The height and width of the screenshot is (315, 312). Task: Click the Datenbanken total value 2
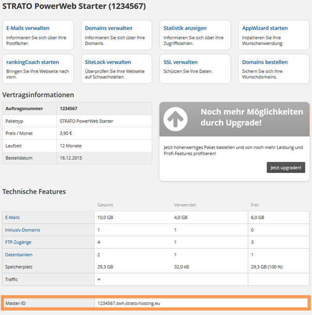(x=99, y=254)
